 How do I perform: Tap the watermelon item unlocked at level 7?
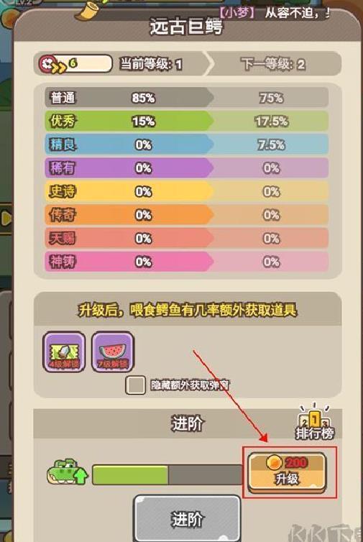tap(113, 352)
